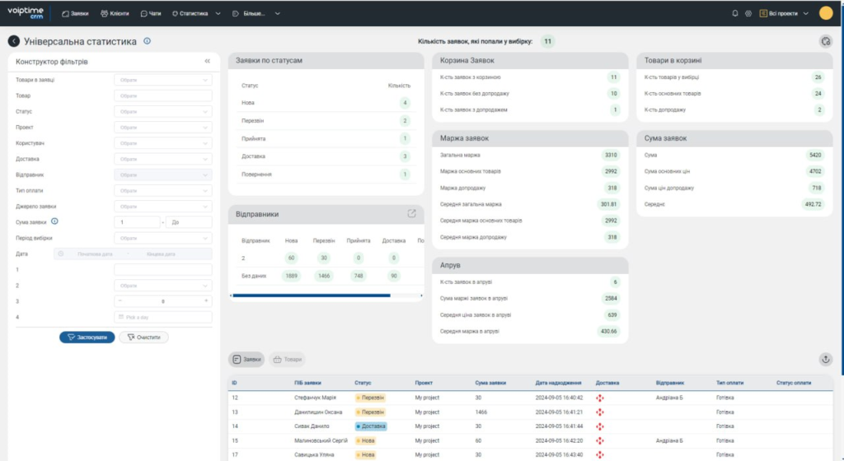Decrease custom field 3 value with minus
Screen dimensions: 844x461
120,301
